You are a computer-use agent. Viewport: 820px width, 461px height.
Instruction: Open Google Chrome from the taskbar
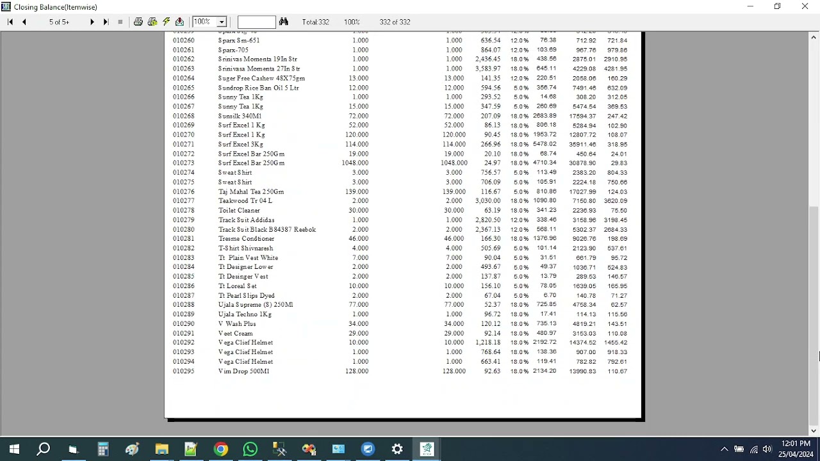click(x=220, y=449)
